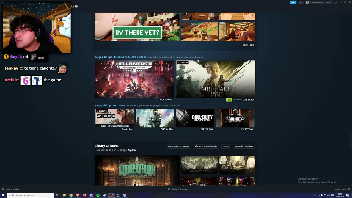Click the 'CLP$ 38.000' Black Ops II price
352x198 pixels.
(x=207, y=129)
